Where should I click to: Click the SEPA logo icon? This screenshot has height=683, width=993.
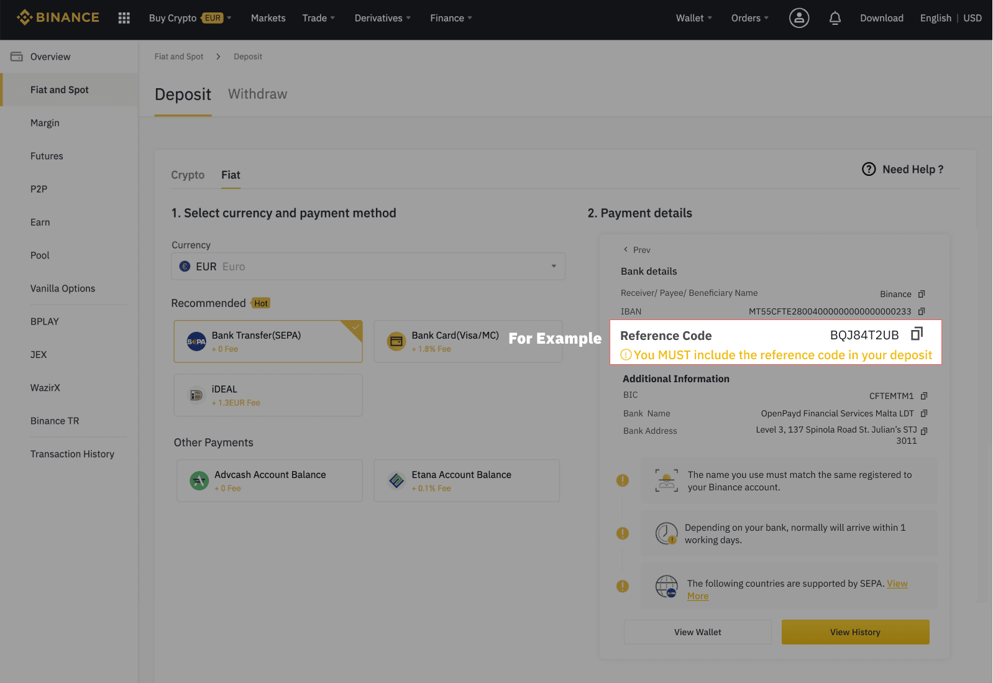point(196,341)
